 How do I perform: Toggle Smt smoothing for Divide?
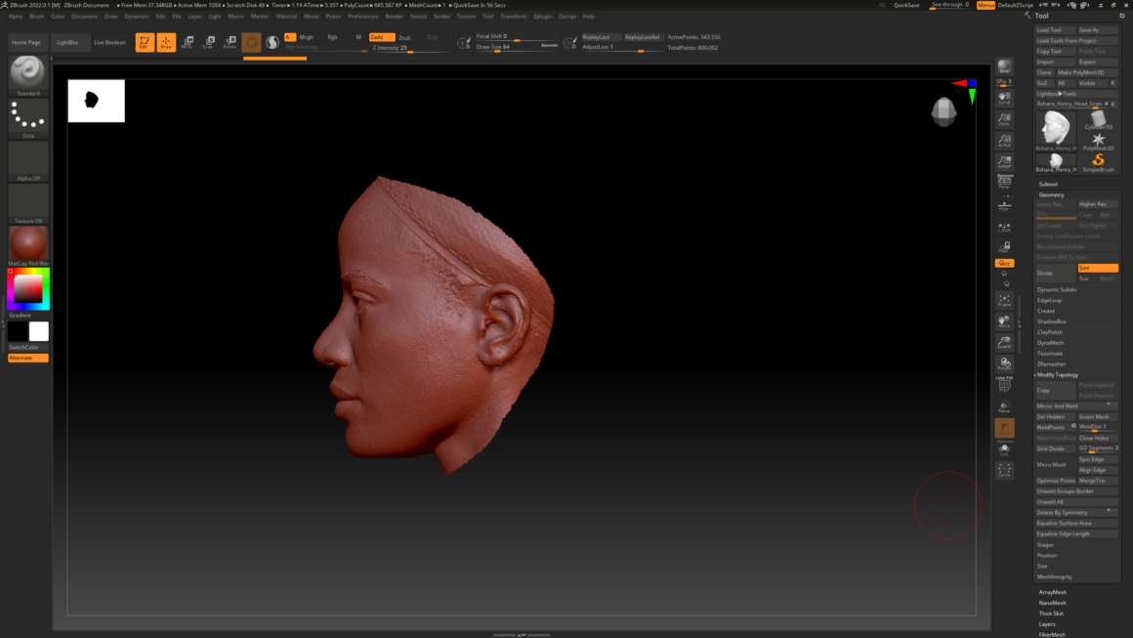tap(1098, 268)
